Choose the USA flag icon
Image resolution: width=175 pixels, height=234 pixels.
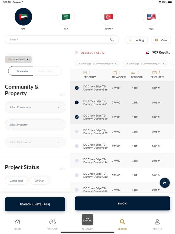pyautogui.click(x=151, y=17)
